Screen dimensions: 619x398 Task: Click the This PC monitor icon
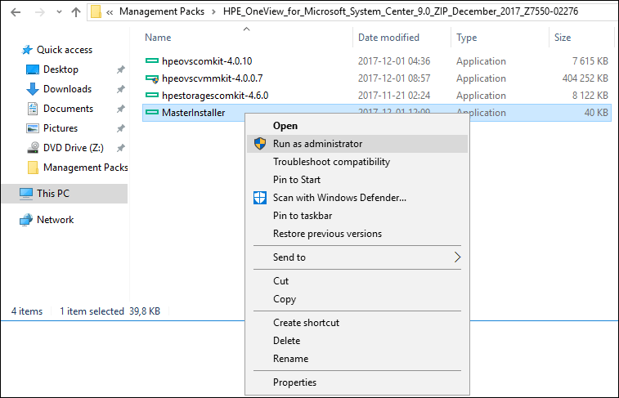click(26, 194)
